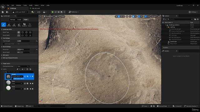The width and height of the screenshot is (200, 112).
Task: Toggle visibility column header eye in Outliner
Action: [x=163, y=22]
